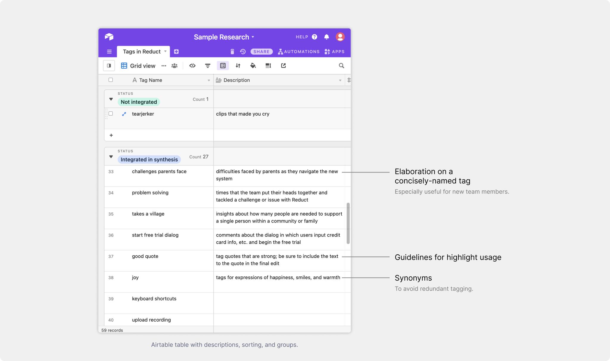Select the 'start free trial dialog' cell
The height and width of the screenshot is (361, 610).
[x=159, y=239]
